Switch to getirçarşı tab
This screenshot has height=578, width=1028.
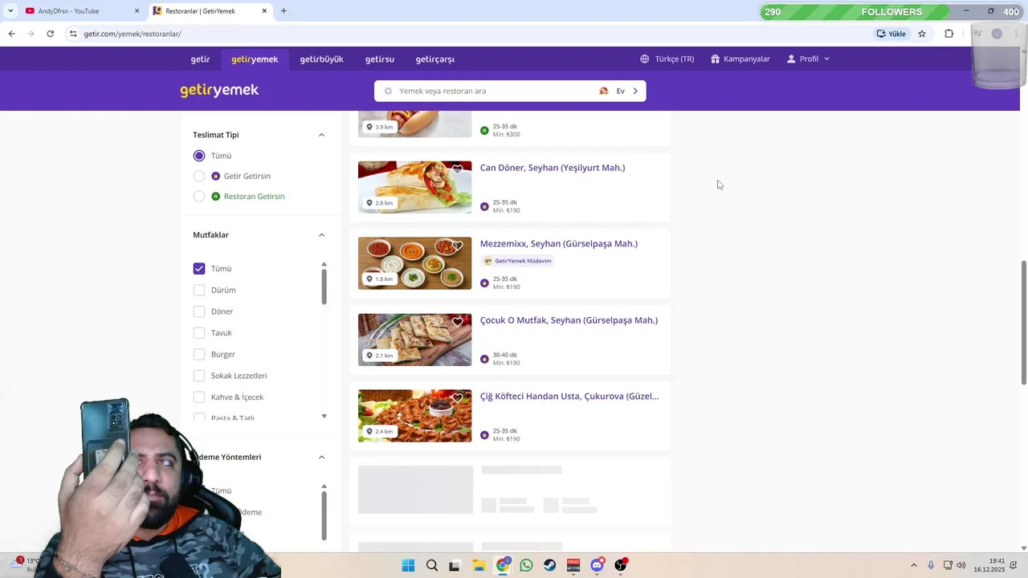(x=434, y=59)
